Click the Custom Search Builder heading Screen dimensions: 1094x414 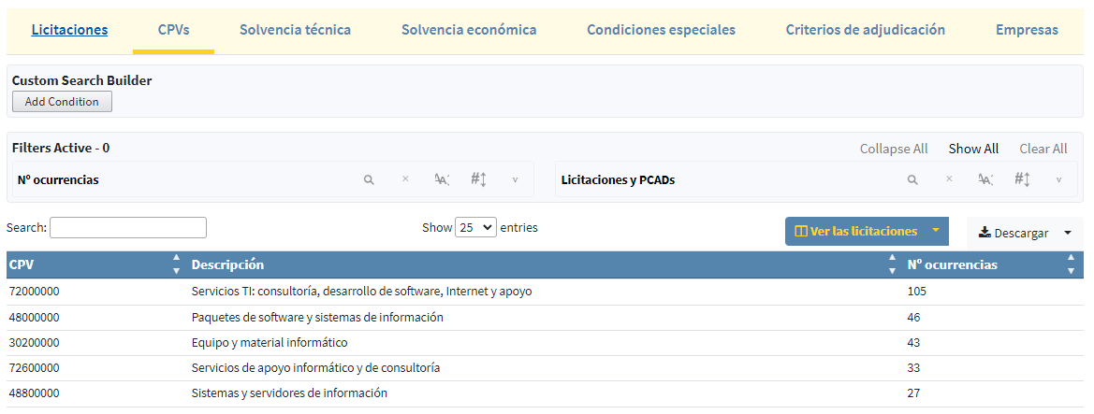[81, 80]
